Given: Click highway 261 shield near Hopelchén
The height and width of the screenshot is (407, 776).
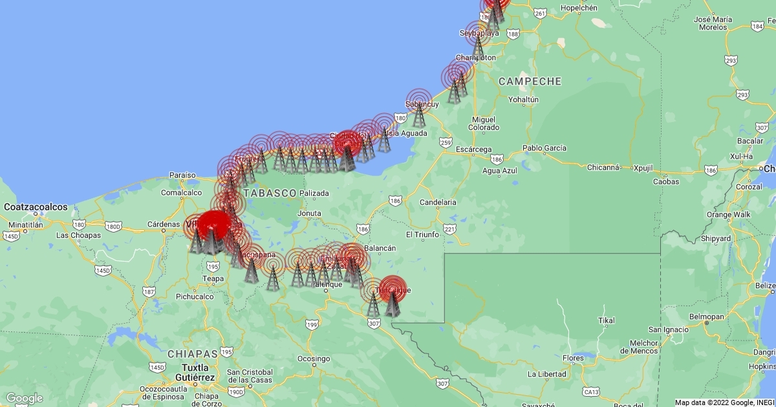Looking at the screenshot, I should tap(541, 14).
